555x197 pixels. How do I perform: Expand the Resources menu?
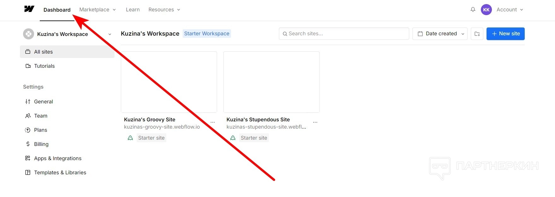coord(164,9)
